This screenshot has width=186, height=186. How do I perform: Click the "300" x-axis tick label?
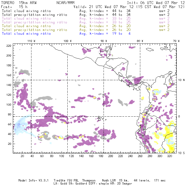160,156
